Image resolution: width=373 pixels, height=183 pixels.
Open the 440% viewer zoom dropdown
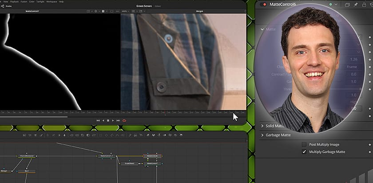point(125,11)
